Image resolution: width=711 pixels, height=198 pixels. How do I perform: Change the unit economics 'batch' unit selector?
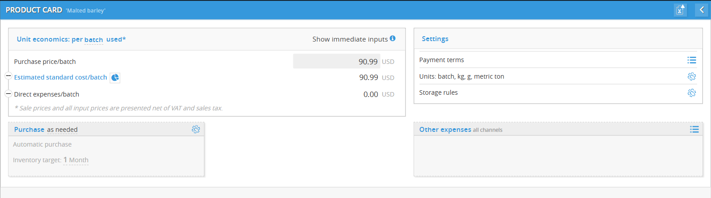point(93,39)
